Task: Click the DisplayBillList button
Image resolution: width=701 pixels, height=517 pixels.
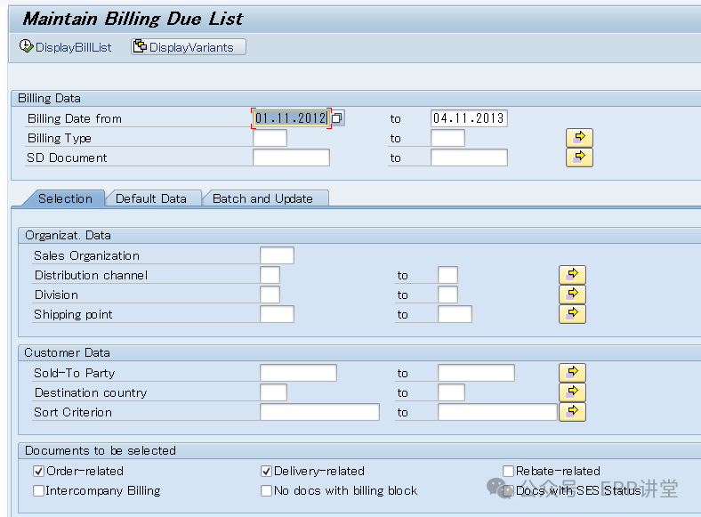Action: coord(66,47)
